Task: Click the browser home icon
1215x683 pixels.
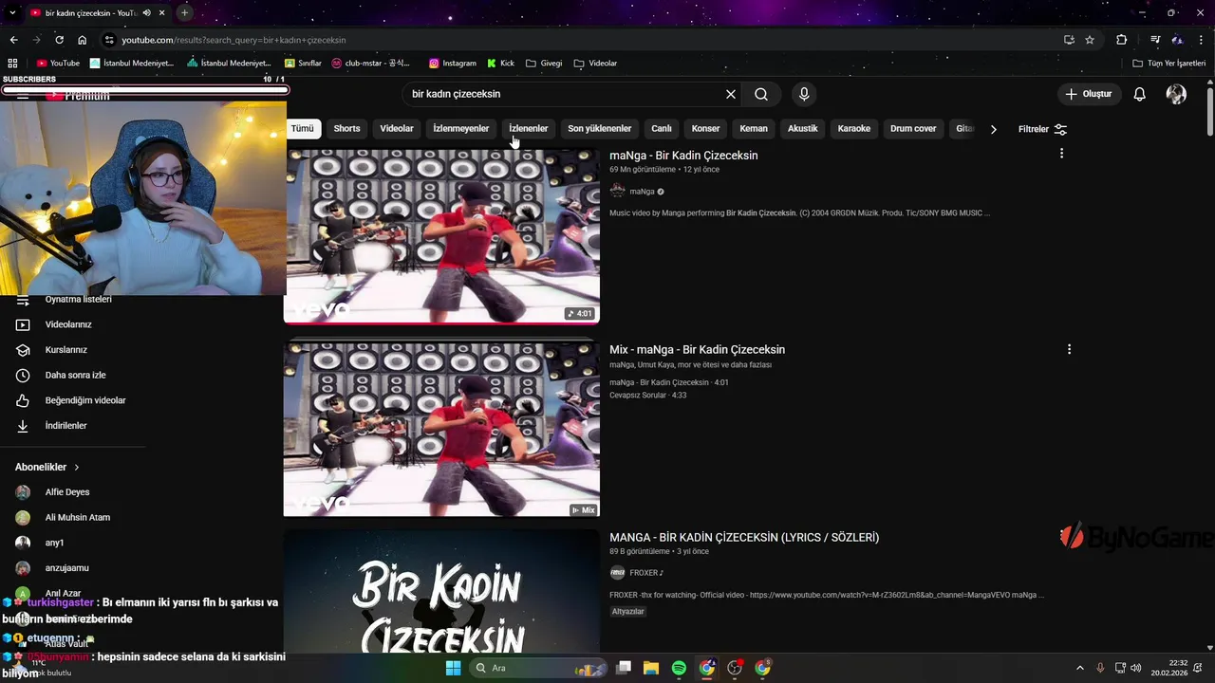Action: pos(83,40)
